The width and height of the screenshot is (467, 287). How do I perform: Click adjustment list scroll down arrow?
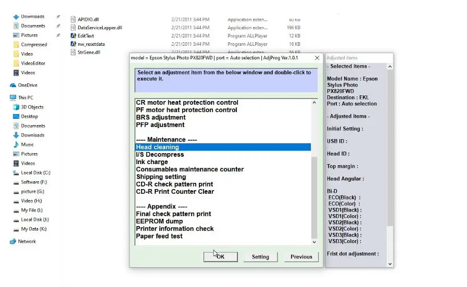pyautogui.click(x=314, y=242)
